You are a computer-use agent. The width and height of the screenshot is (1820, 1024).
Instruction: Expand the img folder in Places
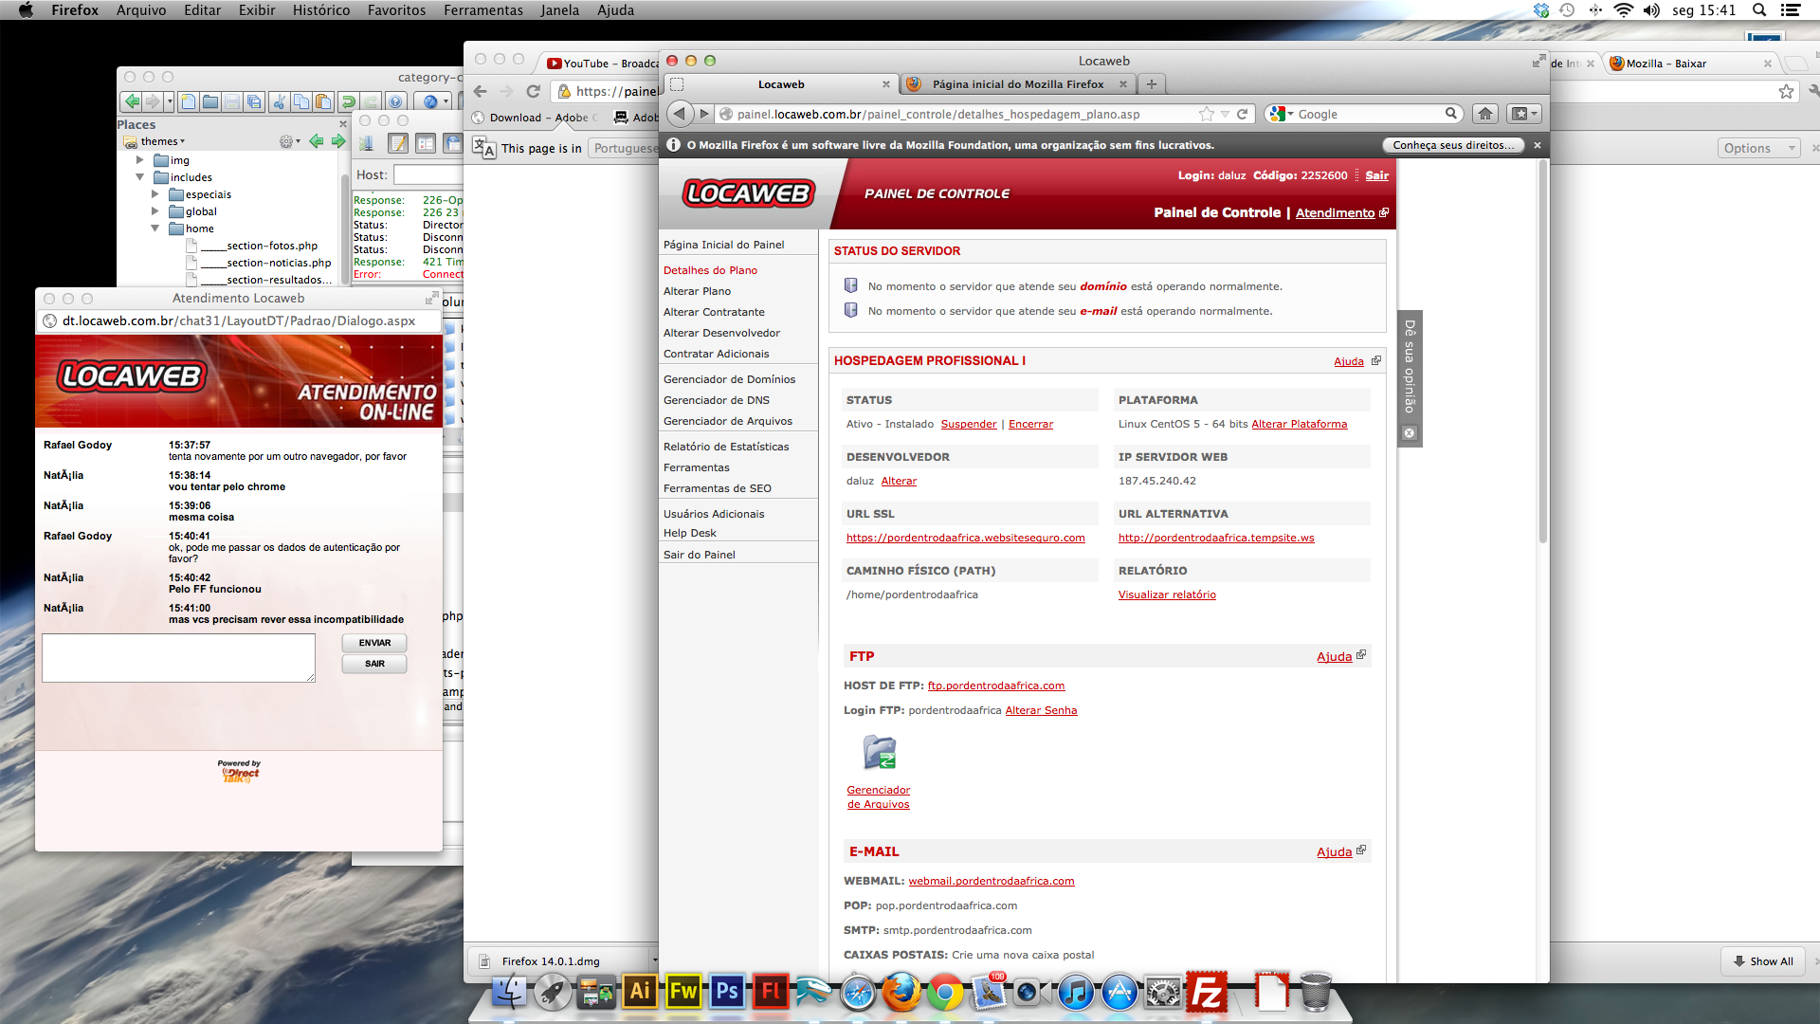[139, 160]
